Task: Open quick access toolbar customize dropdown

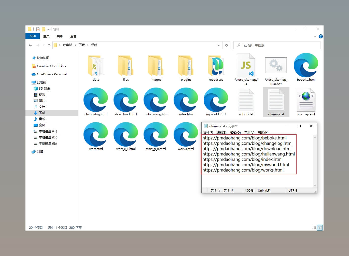Action: point(48,29)
